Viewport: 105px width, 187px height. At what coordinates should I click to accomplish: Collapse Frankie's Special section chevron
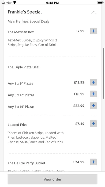[x=93, y=12]
